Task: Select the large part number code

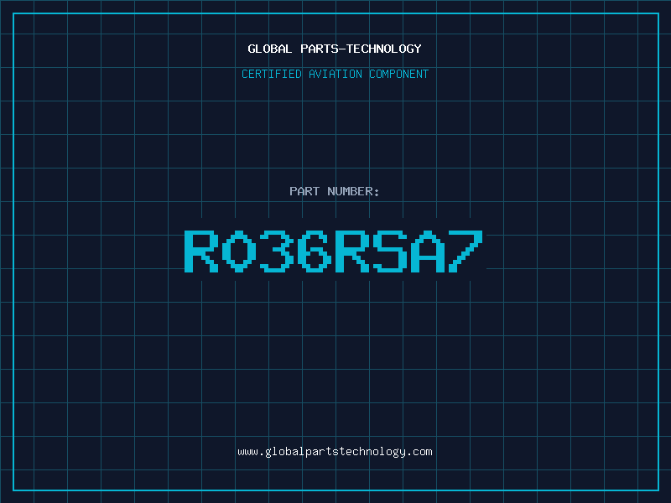Action: [x=335, y=251]
